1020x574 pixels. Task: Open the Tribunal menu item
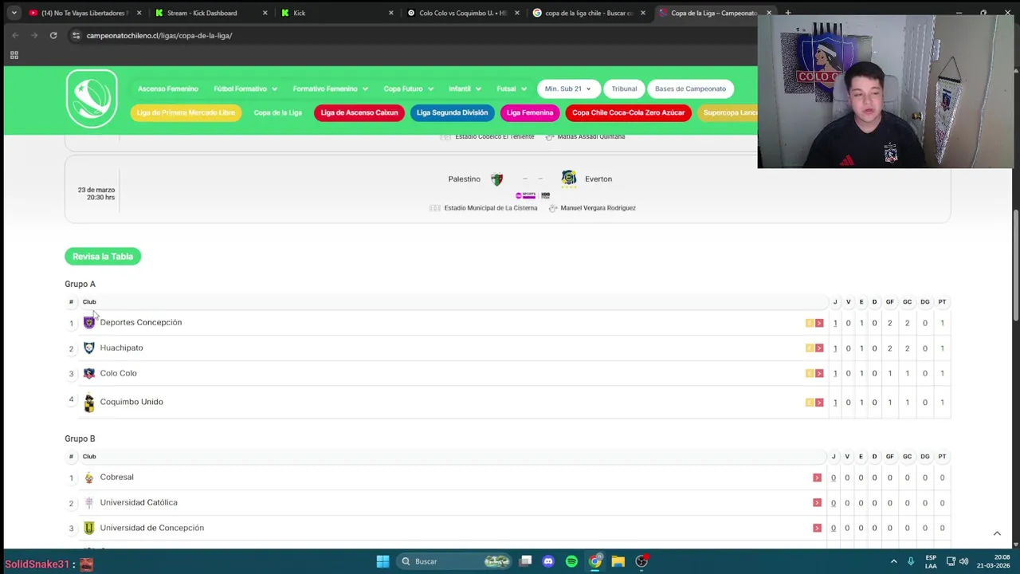pyautogui.click(x=624, y=88)
